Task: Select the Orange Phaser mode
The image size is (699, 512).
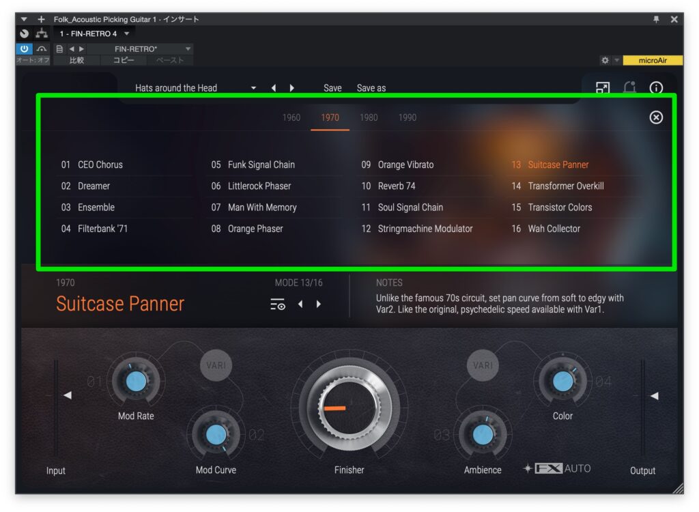Action: [255, 229]
